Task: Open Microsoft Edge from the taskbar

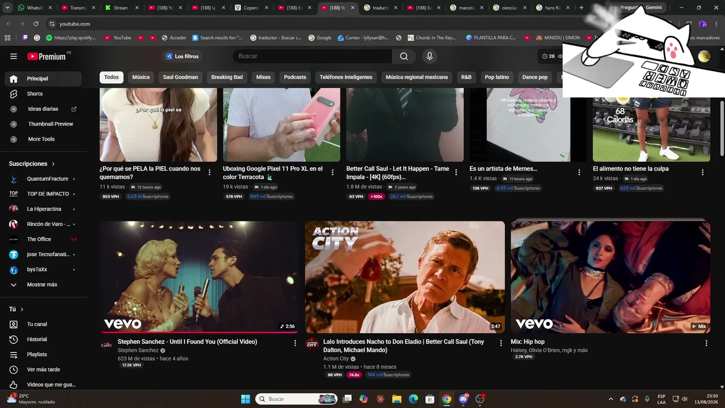Action: click(413, 399)
